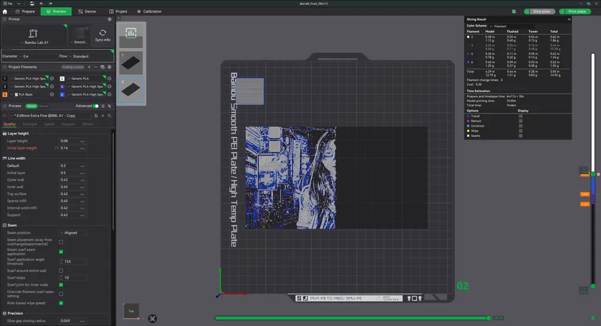Search process settings with magnifier icon
601x326 pixels.
[x=109, y=115]
